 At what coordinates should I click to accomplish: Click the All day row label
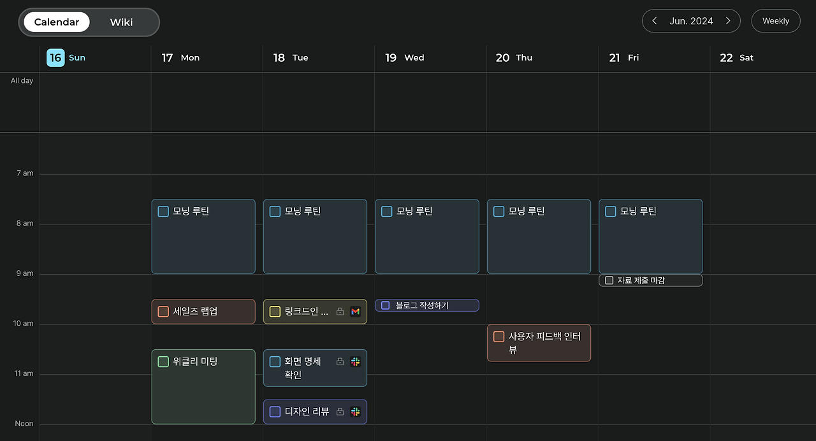click(22, 81)
